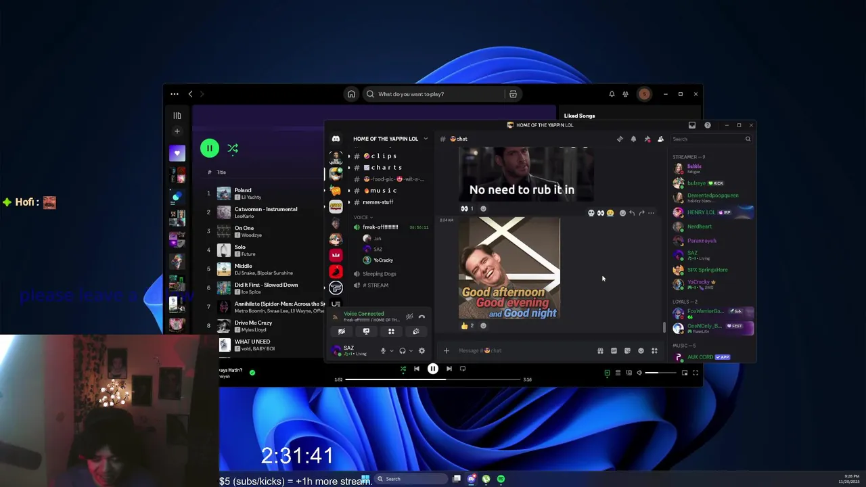Open Spotify Your Library icon
Image resolution: width=866 pixels, height=487 pixels.
tap(177, 116)
